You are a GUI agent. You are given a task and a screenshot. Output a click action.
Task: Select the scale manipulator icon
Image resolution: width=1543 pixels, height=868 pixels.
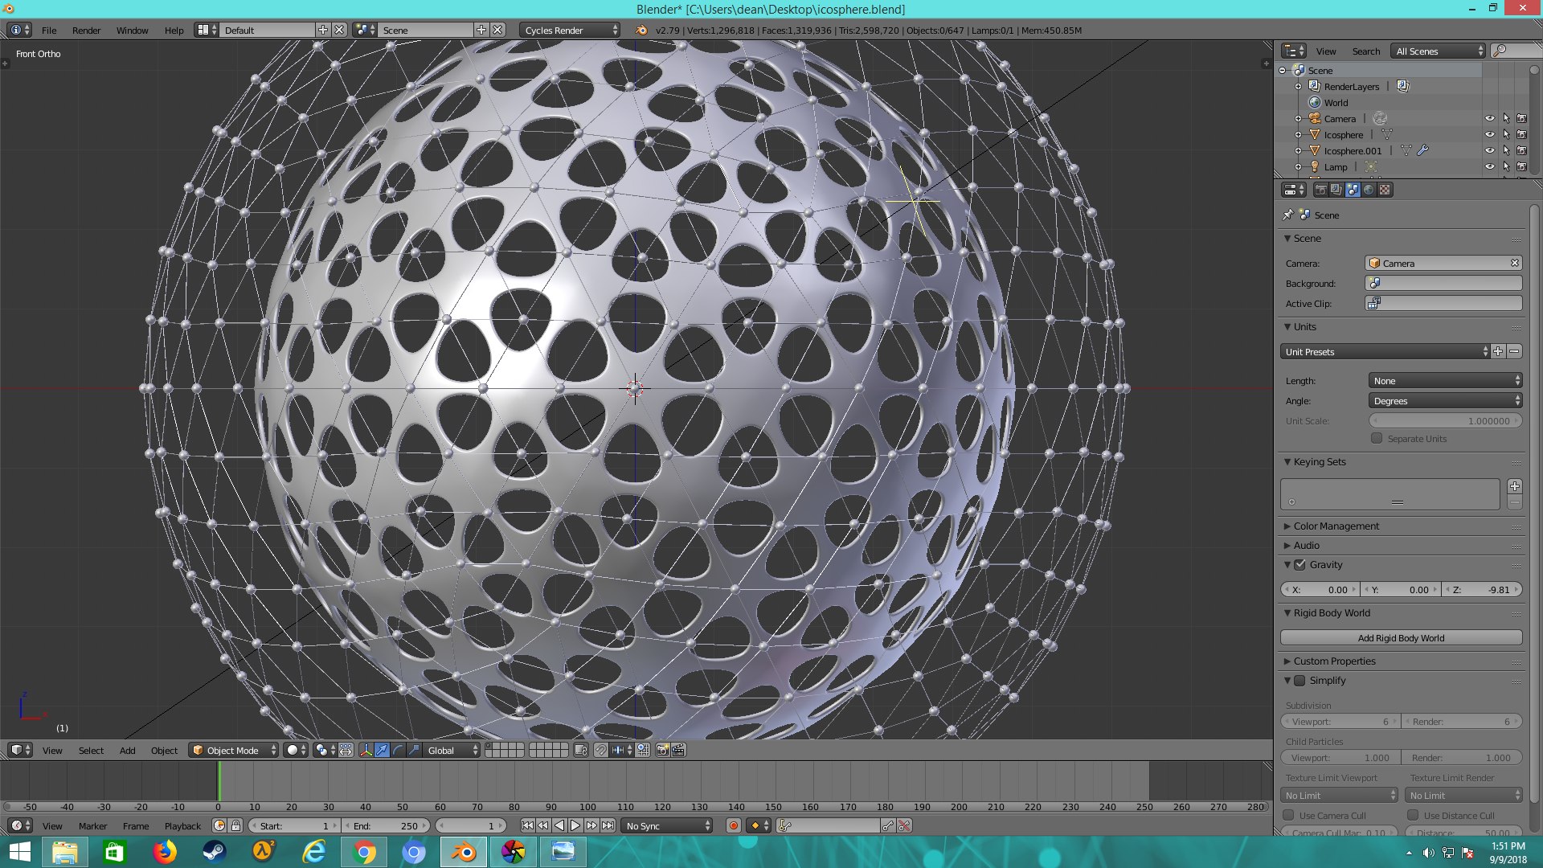point(414,750)
